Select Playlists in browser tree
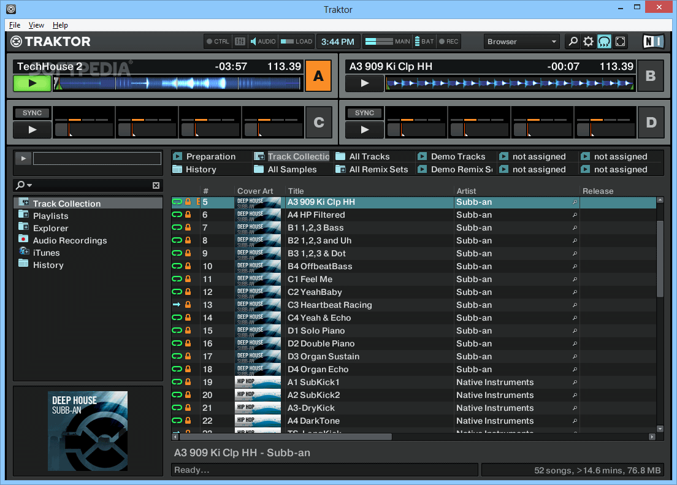The height and width of the screenshot is (485, 677). (x=50, y=216)
